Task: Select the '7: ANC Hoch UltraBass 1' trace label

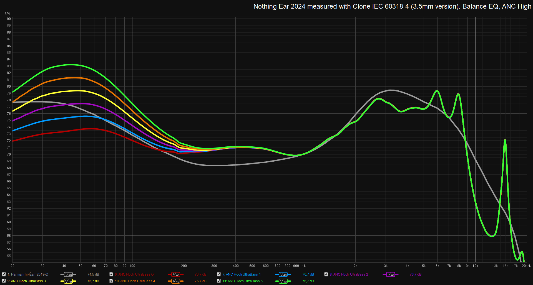Action: [242, 274]
